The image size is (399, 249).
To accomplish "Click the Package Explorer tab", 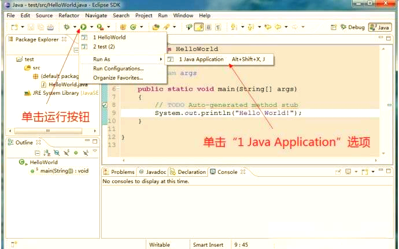I will click(x=37, y=39).
